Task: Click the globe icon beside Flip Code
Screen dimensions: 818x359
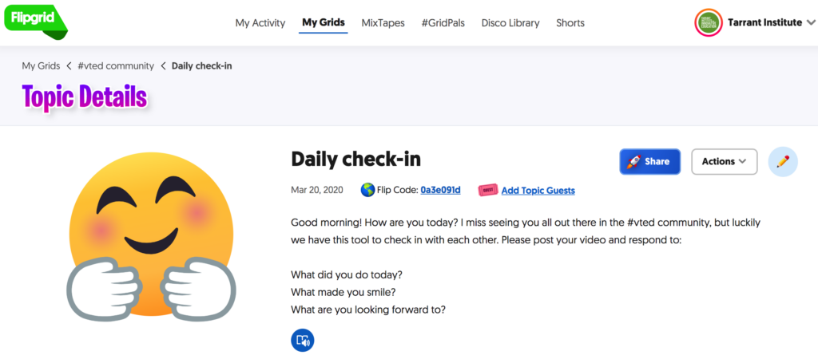Action: (367, 190)
